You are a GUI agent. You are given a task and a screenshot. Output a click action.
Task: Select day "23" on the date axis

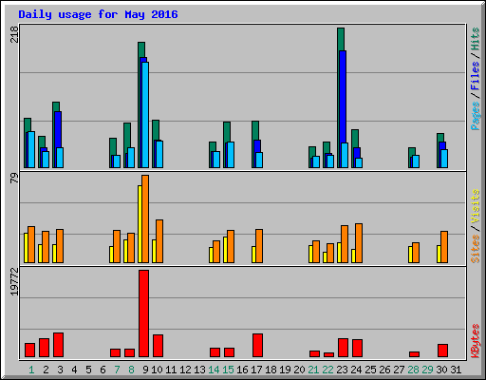point(342,370)
